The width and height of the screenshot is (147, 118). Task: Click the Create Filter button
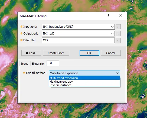56,53
